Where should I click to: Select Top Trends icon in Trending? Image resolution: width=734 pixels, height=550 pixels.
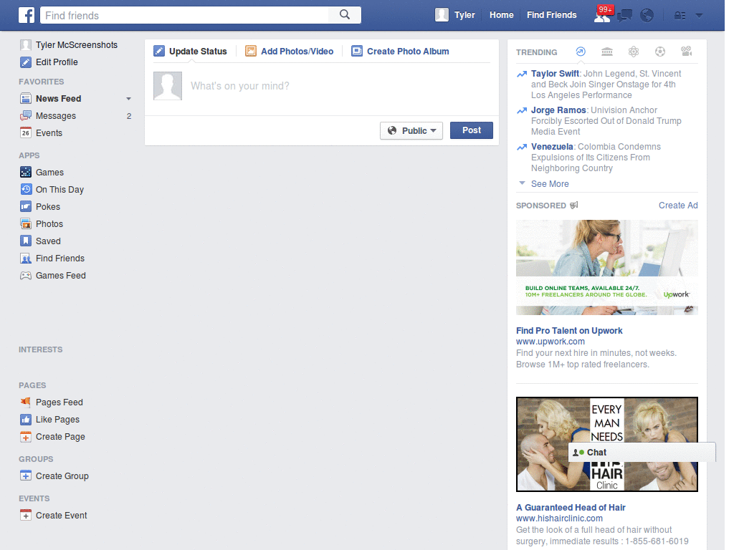click(x=581, y=52)
